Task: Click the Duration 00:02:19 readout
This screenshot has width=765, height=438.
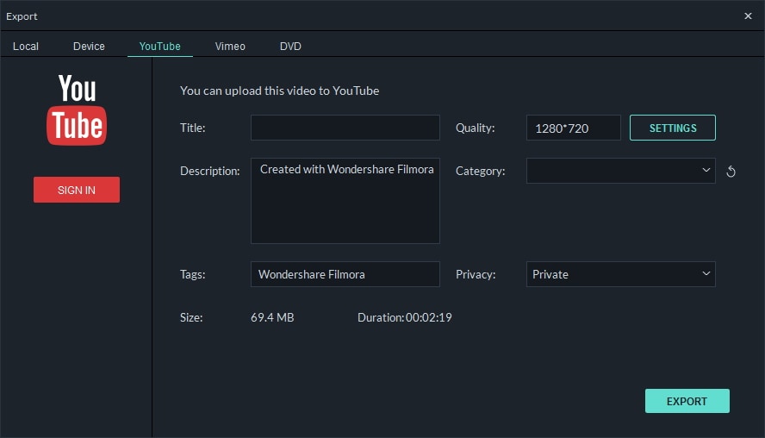Action: coord(405,317)
